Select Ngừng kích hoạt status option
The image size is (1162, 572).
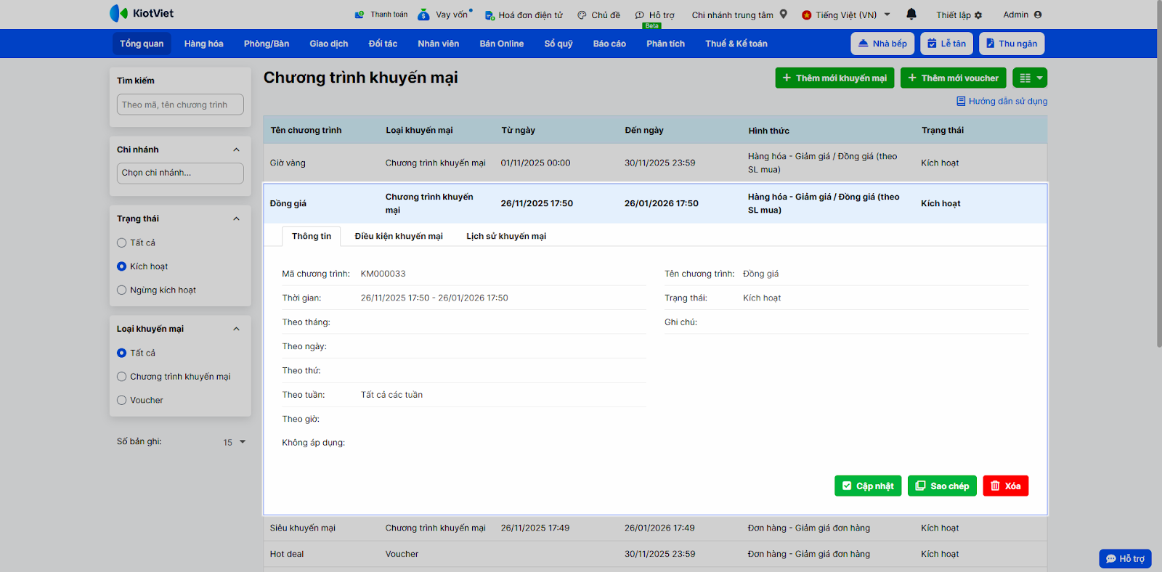pyautogui.click(x=122, y=290)
